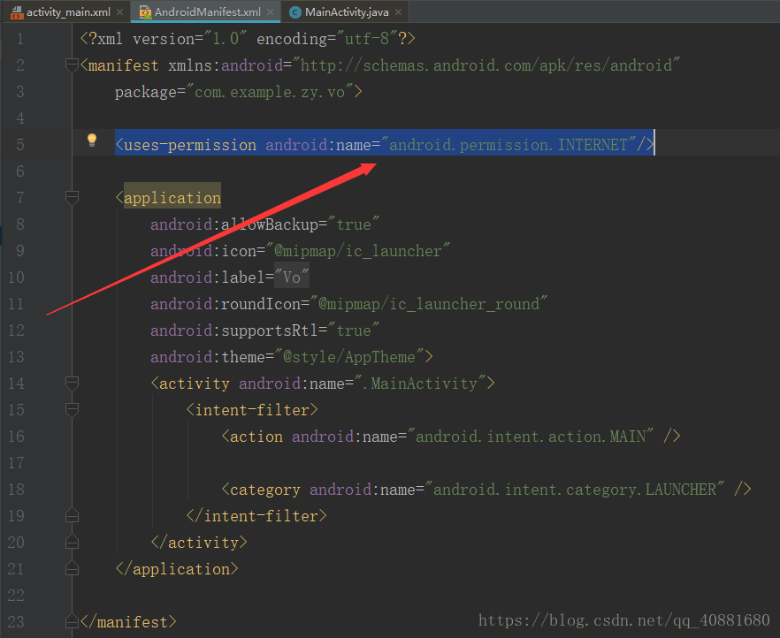Click the intent-filter closing fold marker on line 19
Image resolution: width=780 pixels, height=638 pixels.
pos(72,515)
